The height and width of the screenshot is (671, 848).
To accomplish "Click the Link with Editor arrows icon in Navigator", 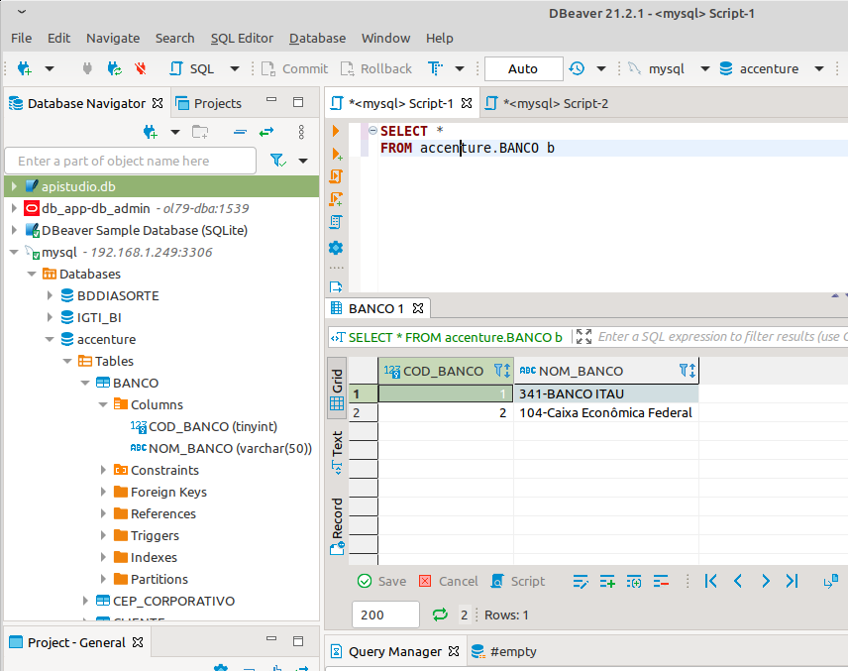I will click(x=265, y=132).
